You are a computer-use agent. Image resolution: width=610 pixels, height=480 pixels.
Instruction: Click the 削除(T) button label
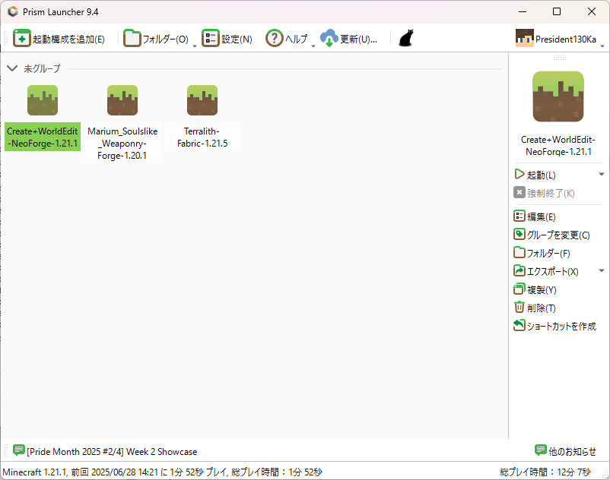(542, 308)
